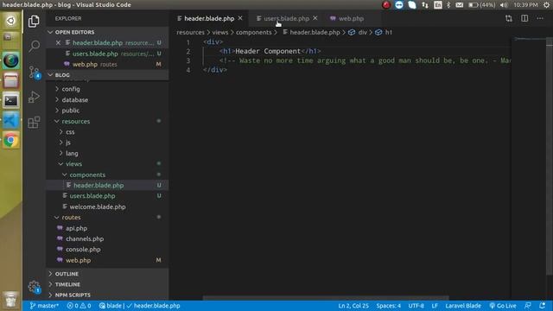
Task: Change Laravel Blade language mode
Action: [x=463, y=306]
